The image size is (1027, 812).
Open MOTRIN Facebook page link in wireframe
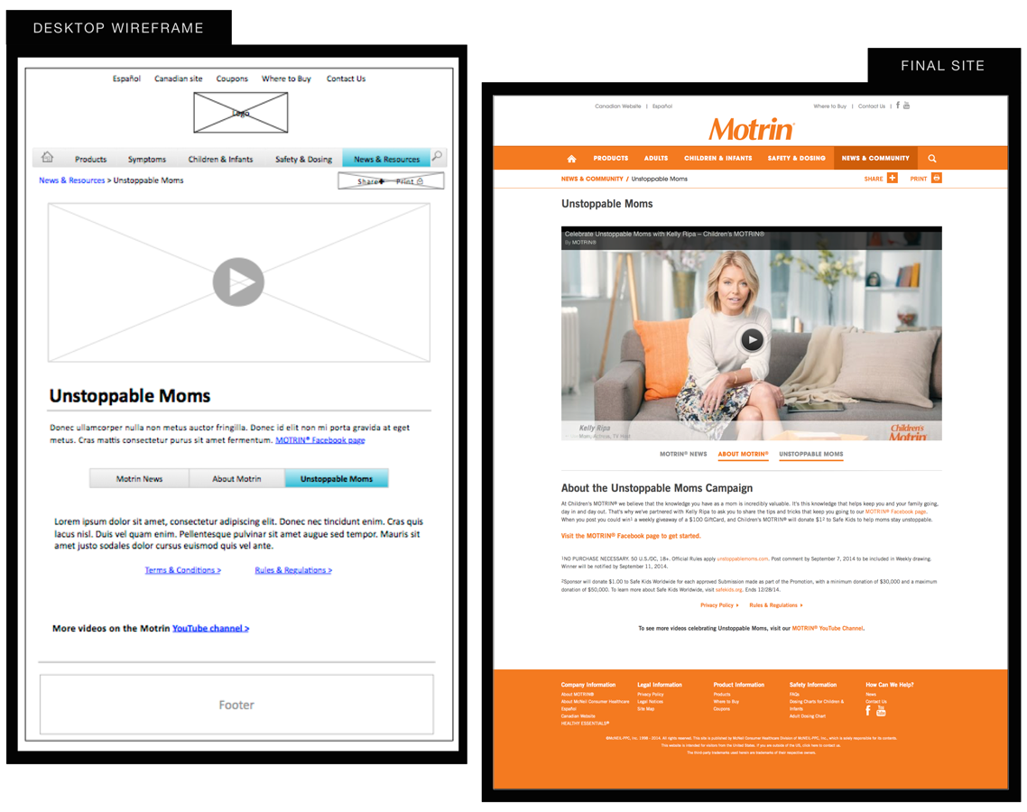(320, 440)
